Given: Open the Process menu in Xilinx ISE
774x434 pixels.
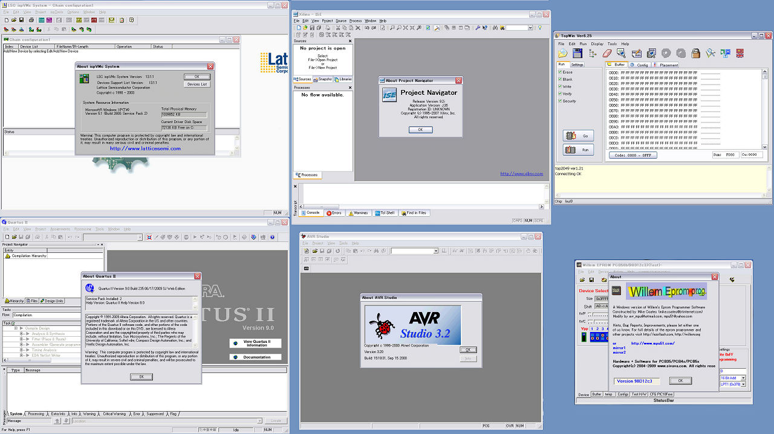Looking at the screenshot, I should pyautogui.click(x=355, y=21).
